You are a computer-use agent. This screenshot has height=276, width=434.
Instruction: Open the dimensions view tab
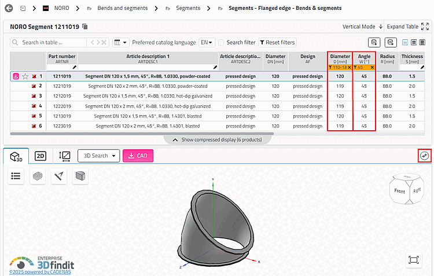pos(64,156)
